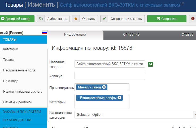Open the Производитель multi-select field
Image resolution: width=196 pixels, height=128 pixels.
tap(102, 87)
